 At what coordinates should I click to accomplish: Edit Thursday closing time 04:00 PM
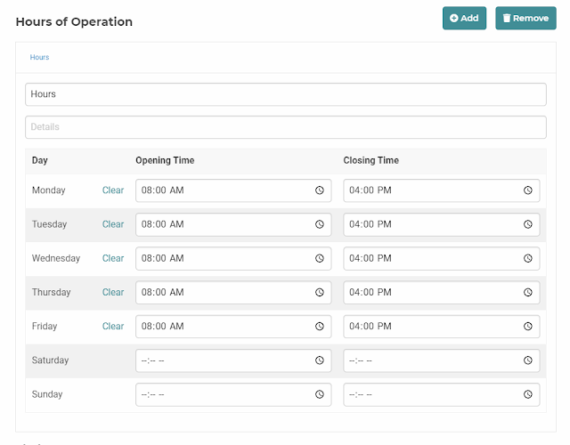click(442, 292)
